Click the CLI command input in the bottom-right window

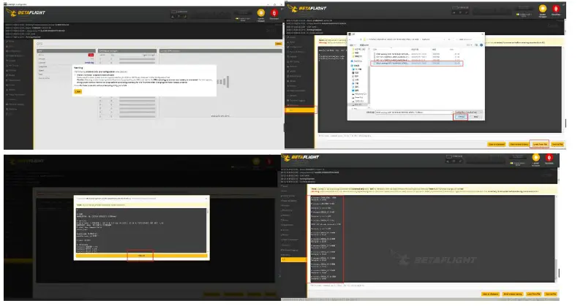432,286
